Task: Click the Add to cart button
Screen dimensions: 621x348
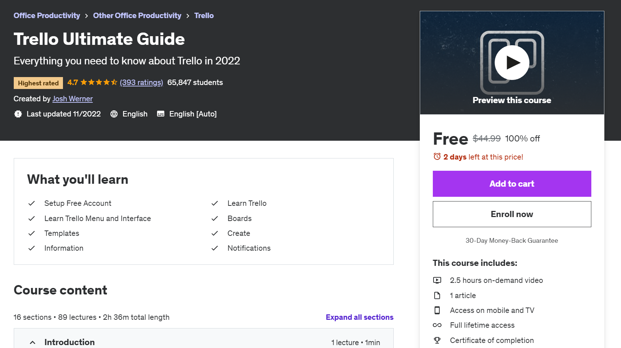Action: pyautogui.click(x=511, y=183)
